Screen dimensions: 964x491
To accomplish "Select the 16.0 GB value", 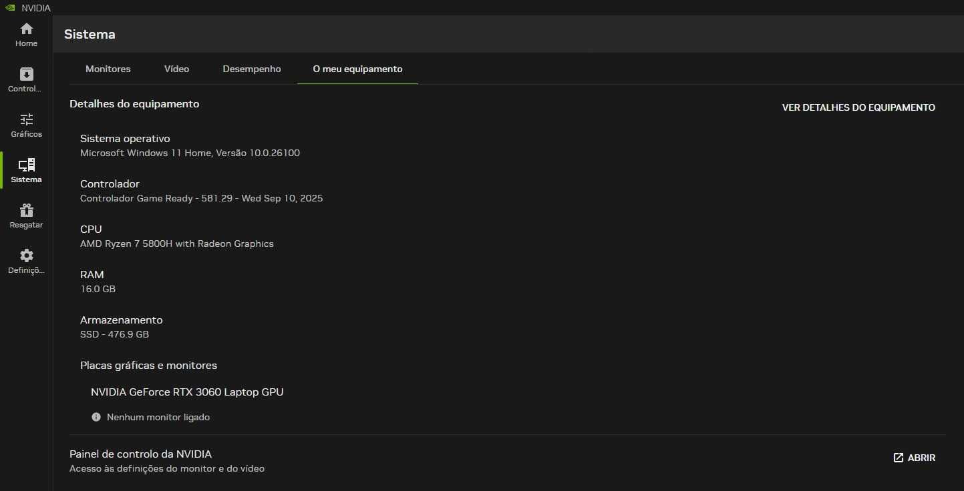I will coord(98,289).
